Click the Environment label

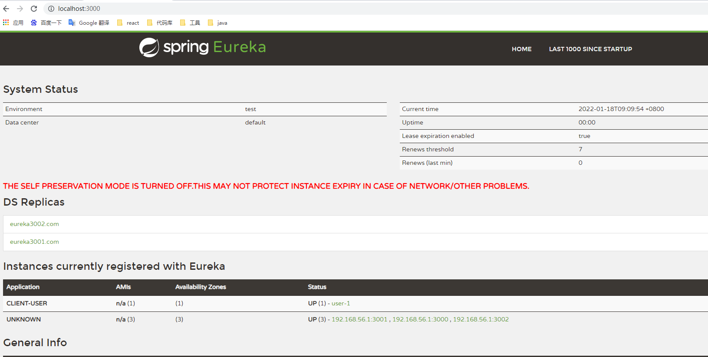[24, 109]
